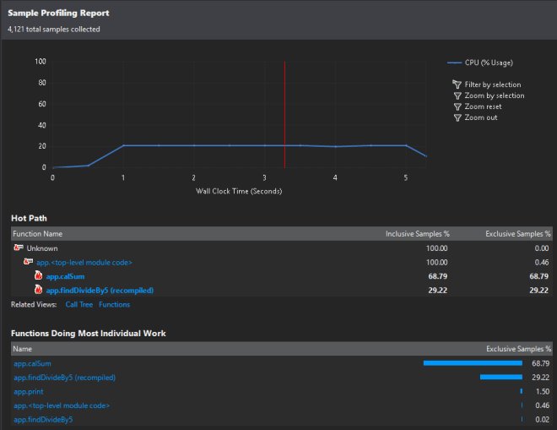Select the Unknown row in Hot Path

click(x=281, y=248)
